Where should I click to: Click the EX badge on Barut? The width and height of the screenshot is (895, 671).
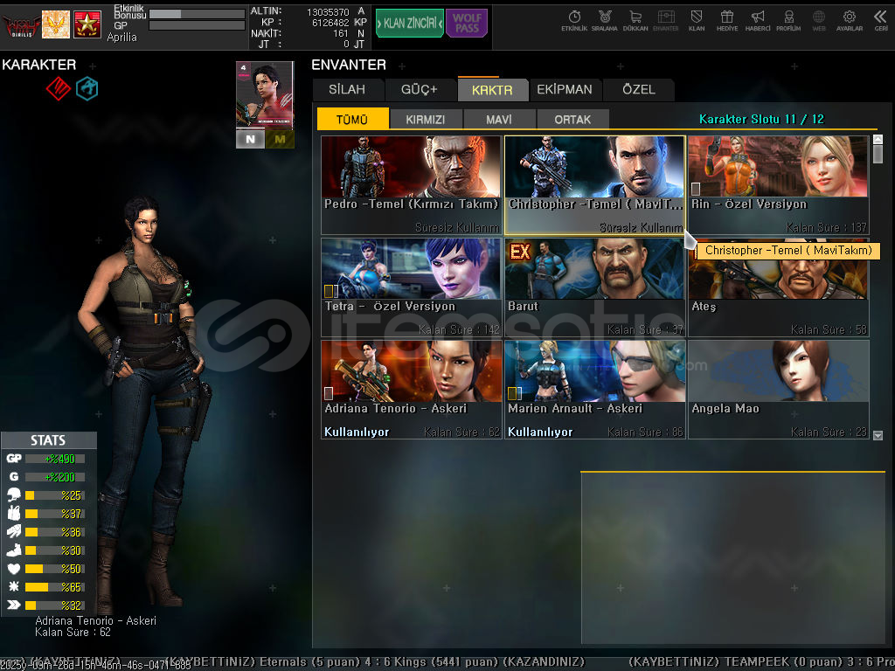(x=519, y=252)
